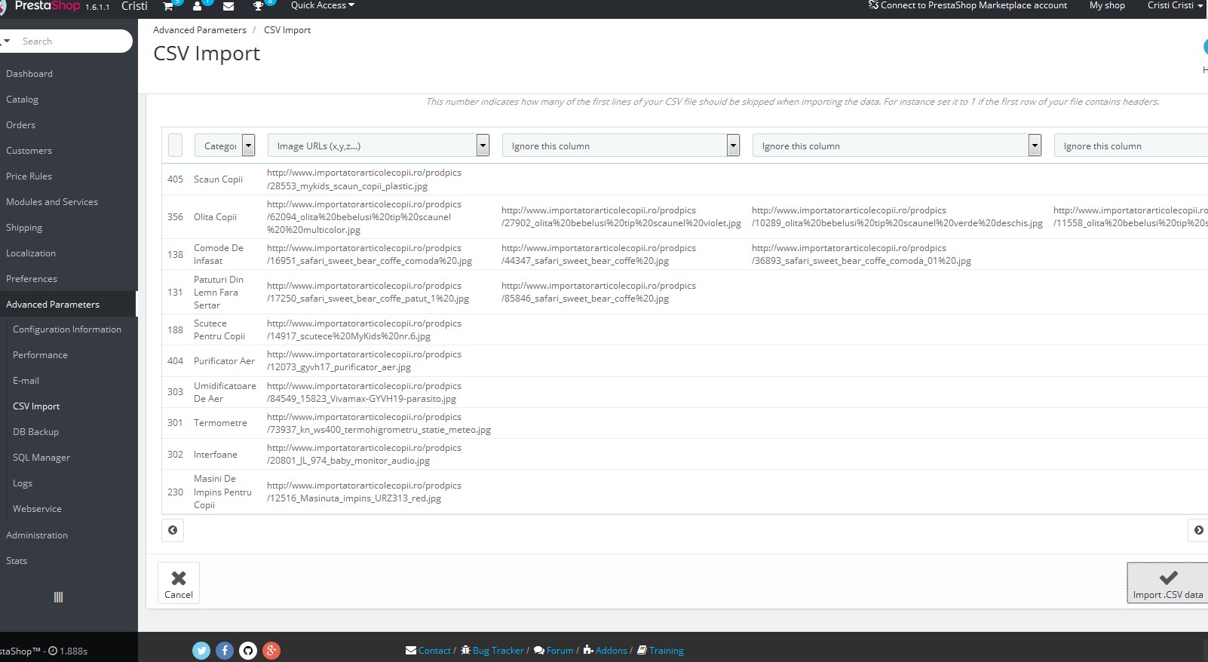Click the Olita Copii category cell
Image resolution: width=1208 pixels, height=662 pixels.
[x=215, y=217]
